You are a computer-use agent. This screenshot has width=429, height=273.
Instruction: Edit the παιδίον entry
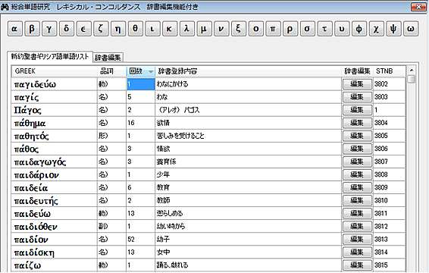357,240
